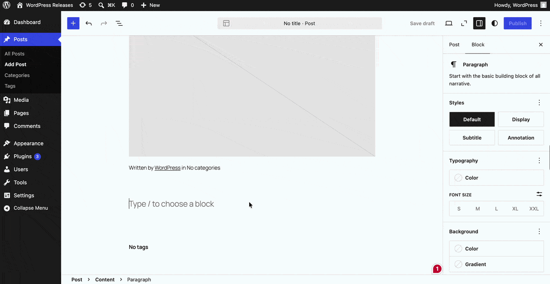
Task: Open the New content menu in admin bar
Action: pyautogui.click(x=150, y=5)
